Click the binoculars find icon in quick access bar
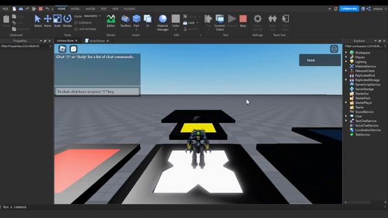The height and width of the screenshot is (218, 388). (21, 8)
